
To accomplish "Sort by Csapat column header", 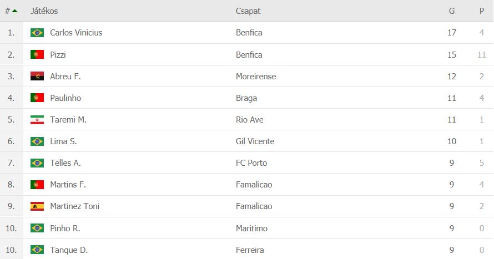I will click(248, 11).
